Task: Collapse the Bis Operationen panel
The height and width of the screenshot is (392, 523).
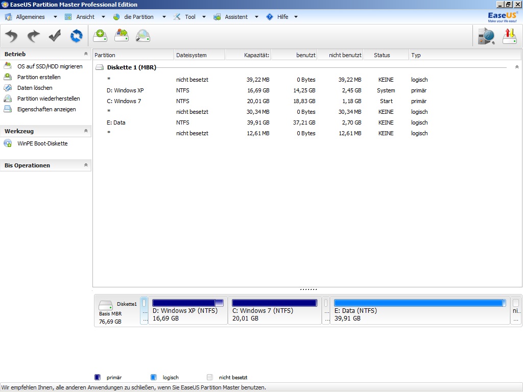Action: click(x=86, y=165)
